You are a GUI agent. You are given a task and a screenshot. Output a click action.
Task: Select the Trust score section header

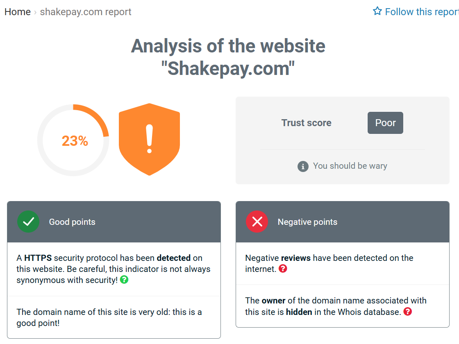tap(307, 122)
